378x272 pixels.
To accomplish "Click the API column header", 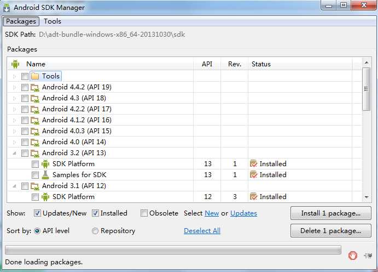I will 207,64.
